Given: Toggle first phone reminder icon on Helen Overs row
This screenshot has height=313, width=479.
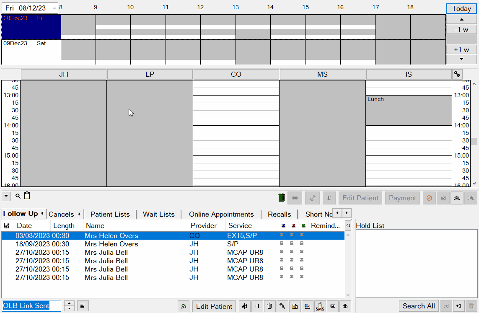Looking at the screenshot, I should pos(282,235).
